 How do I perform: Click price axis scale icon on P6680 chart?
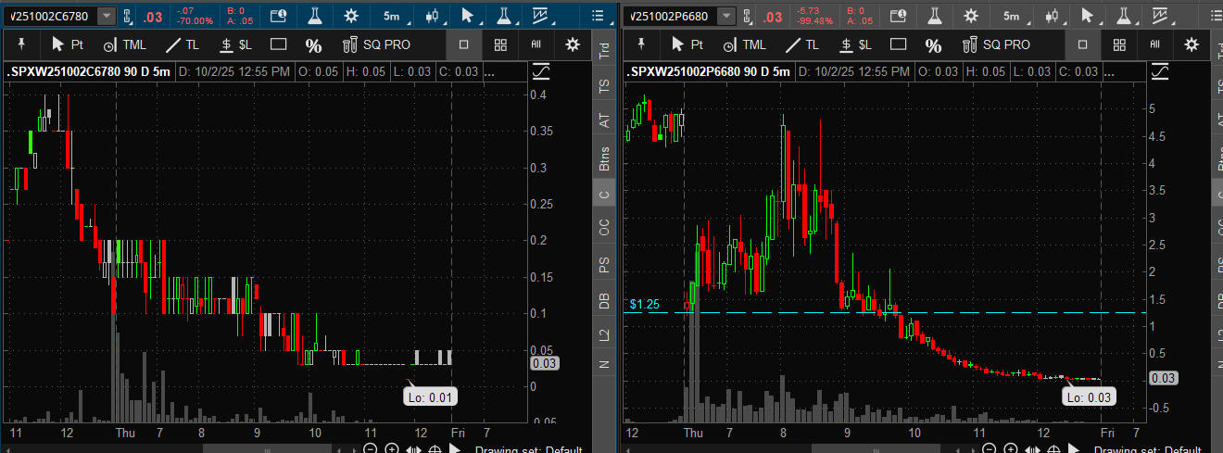click(1159, 70)
